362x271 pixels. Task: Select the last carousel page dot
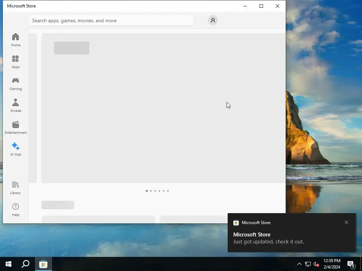coord(168,191)
